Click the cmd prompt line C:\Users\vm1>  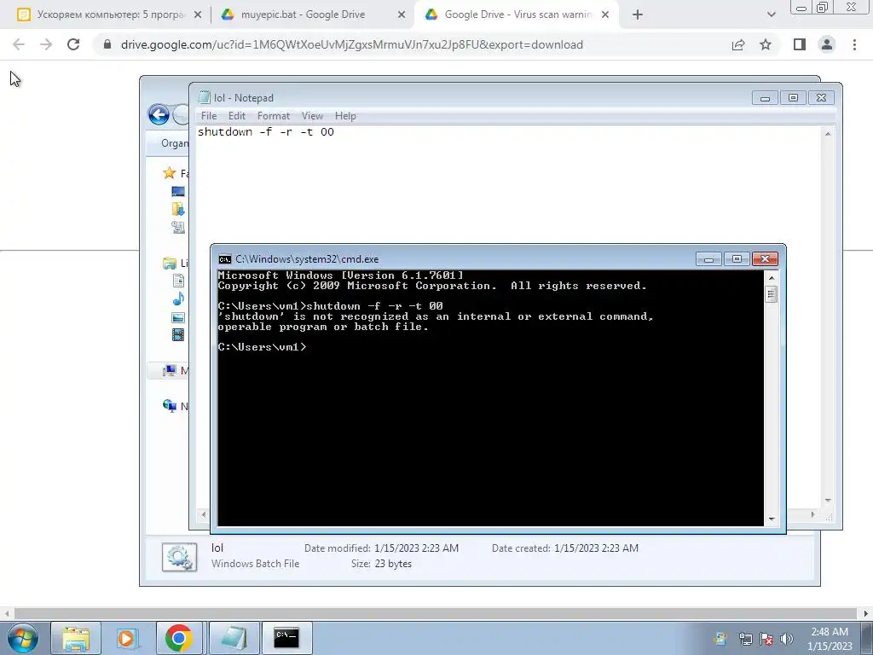[263, 347]
